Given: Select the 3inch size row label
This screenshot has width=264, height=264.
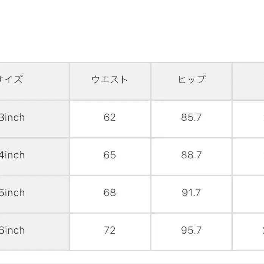Looking at the screenshot, I should (12, 117).
